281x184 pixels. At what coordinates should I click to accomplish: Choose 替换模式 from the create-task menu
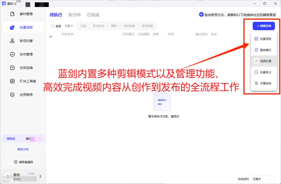click(263, 50)
